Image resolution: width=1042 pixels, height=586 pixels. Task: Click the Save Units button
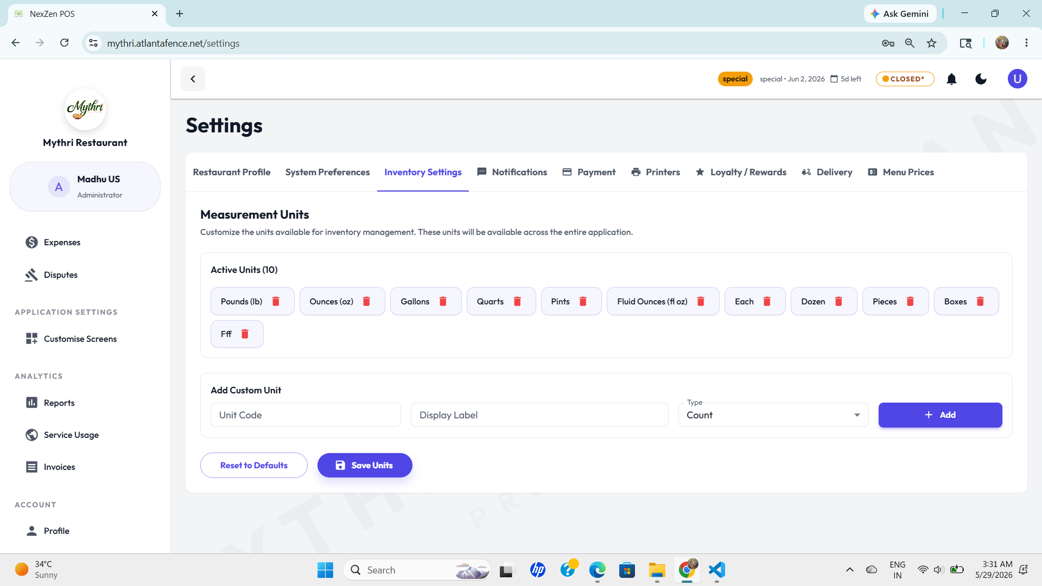click(365, 466)
